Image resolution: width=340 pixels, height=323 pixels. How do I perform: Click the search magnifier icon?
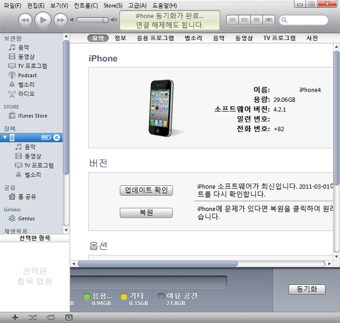(x=284, y=20)
